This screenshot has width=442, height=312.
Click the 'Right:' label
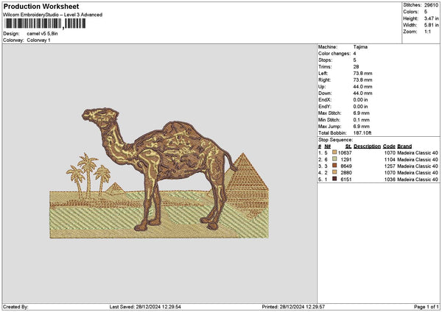[324, 80]
